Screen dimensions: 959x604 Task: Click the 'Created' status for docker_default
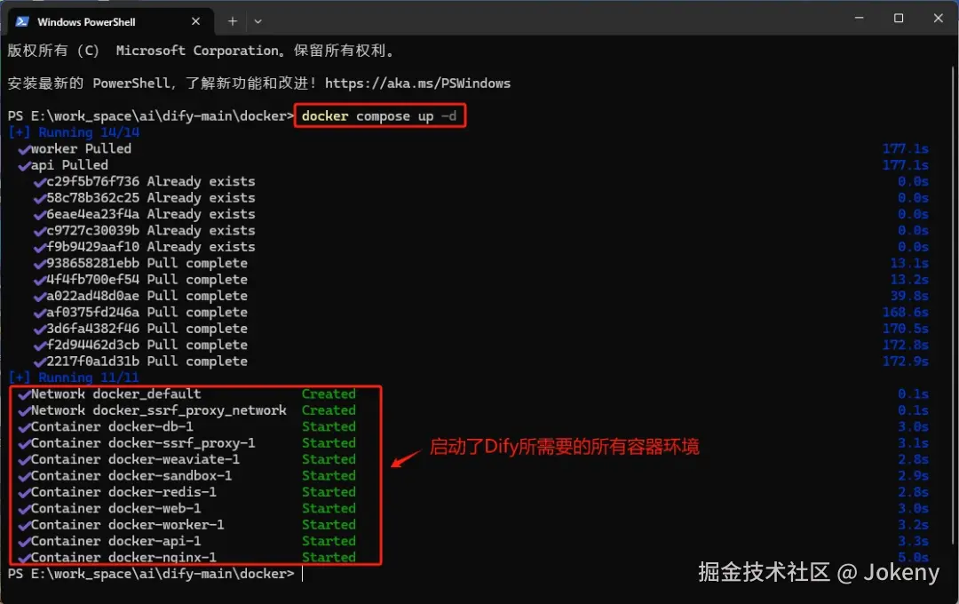(329, 394)
